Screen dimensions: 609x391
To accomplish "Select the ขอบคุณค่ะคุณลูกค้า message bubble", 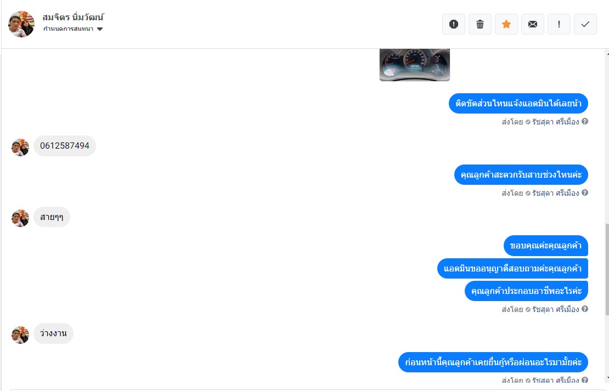I will click(546, 245).
